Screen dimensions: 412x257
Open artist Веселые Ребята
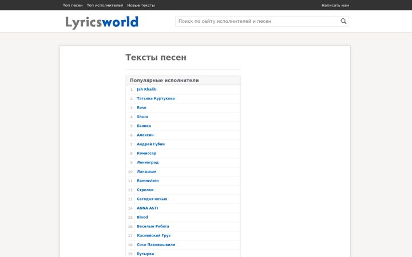153,226
